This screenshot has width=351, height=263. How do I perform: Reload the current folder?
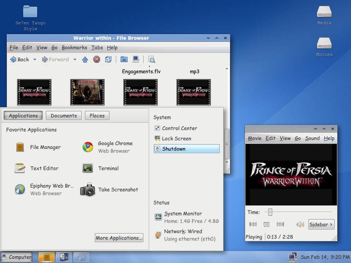(108, 60)
